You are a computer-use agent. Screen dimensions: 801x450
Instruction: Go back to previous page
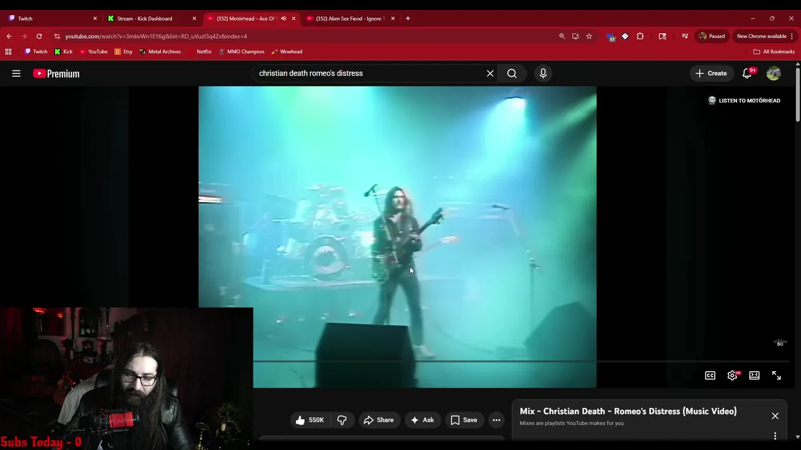(9, 36)
